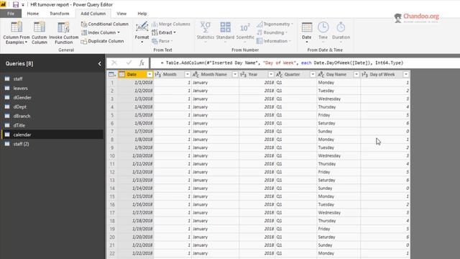This screenshot has width=460, height=259.
Task: Click the Date icon in From Date & Time
Action: [x=307, y=27]
